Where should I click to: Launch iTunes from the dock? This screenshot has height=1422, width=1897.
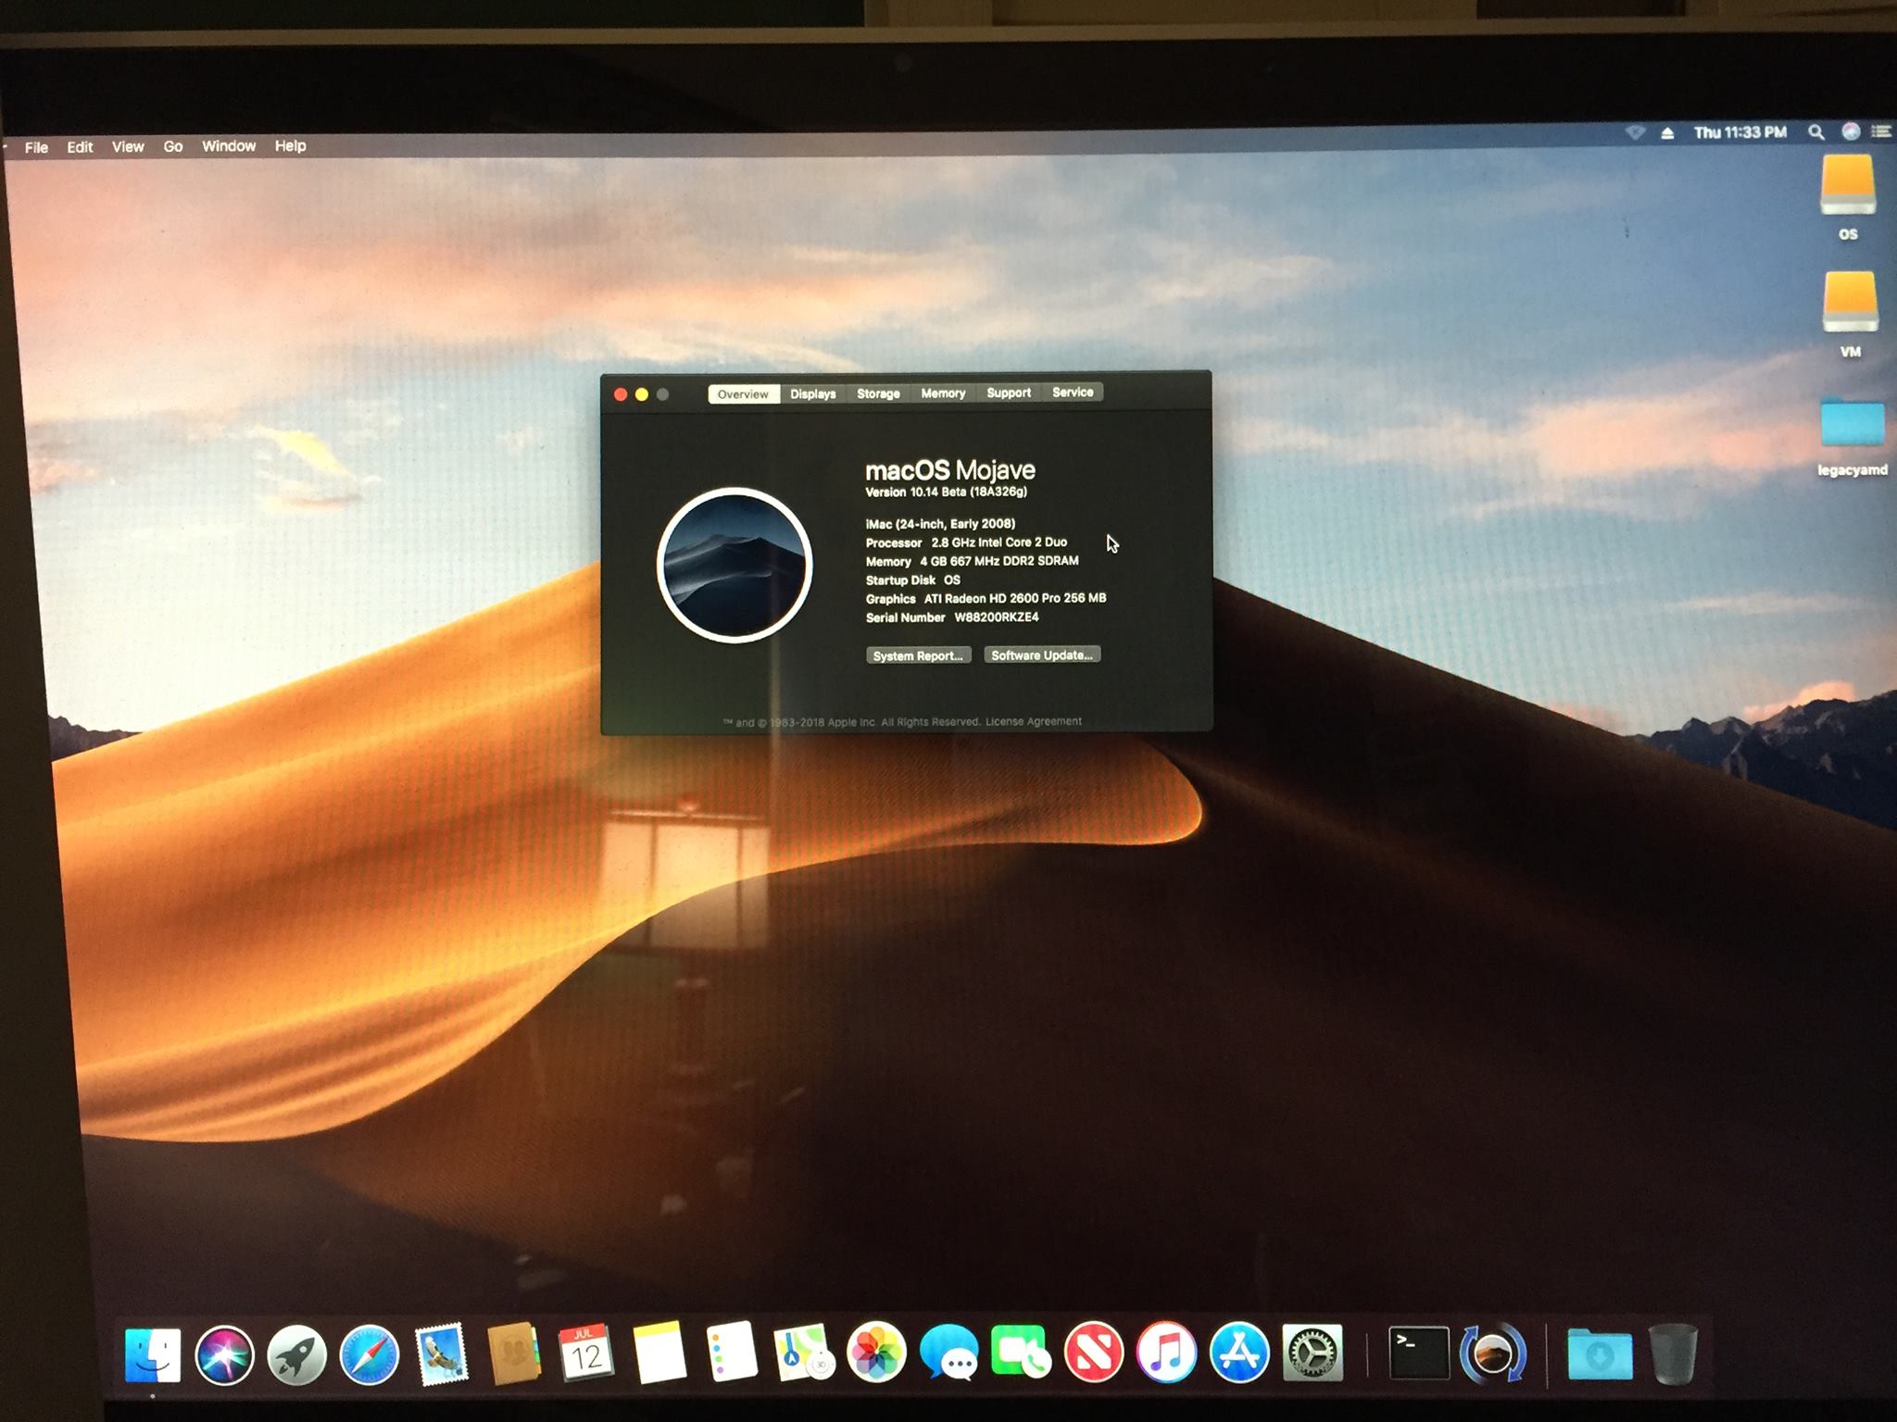click(1166, 1353)
